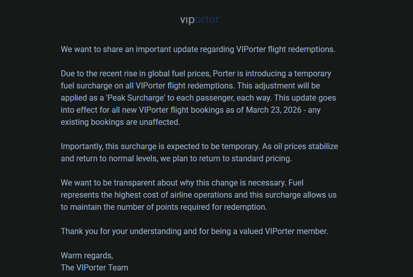Image resolution: width=413 pixels, height=277 pixels.
Task: Click 'The VIPorter Team' signature
Action: coord(94,268)
